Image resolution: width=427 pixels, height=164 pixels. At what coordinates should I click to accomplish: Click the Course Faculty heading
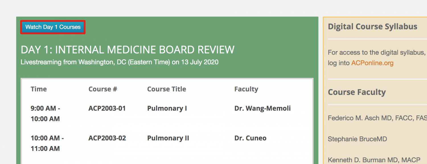357,92
